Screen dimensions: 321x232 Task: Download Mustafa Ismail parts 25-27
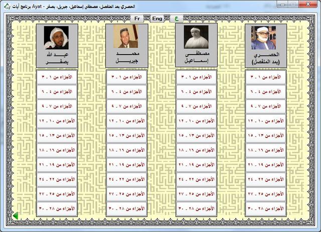[196, 194]
